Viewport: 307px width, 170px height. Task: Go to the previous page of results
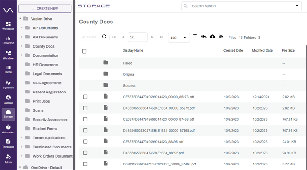[x=123, y=37]
